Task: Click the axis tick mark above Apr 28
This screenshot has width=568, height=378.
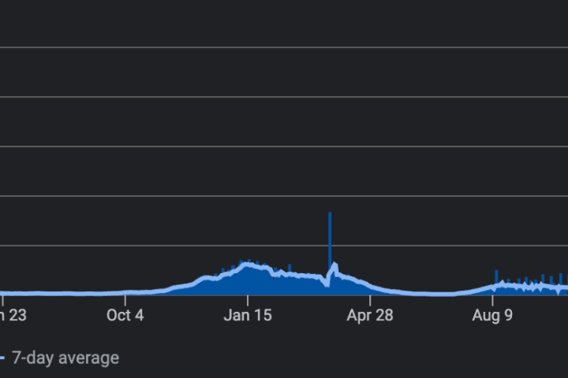Action: tap(370, 299)
